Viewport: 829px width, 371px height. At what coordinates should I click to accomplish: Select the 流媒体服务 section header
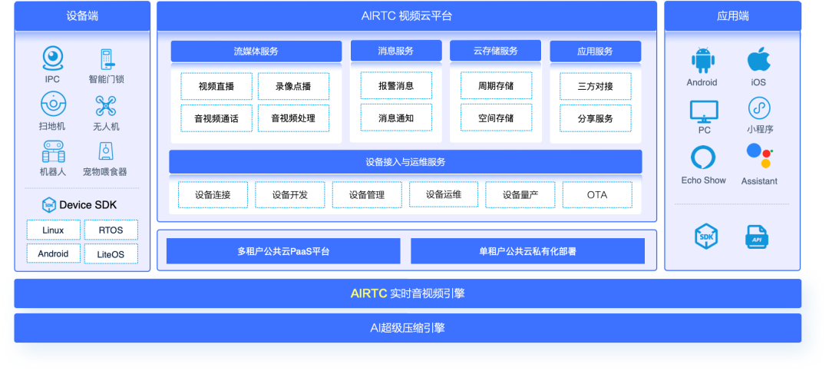(256, 51)
